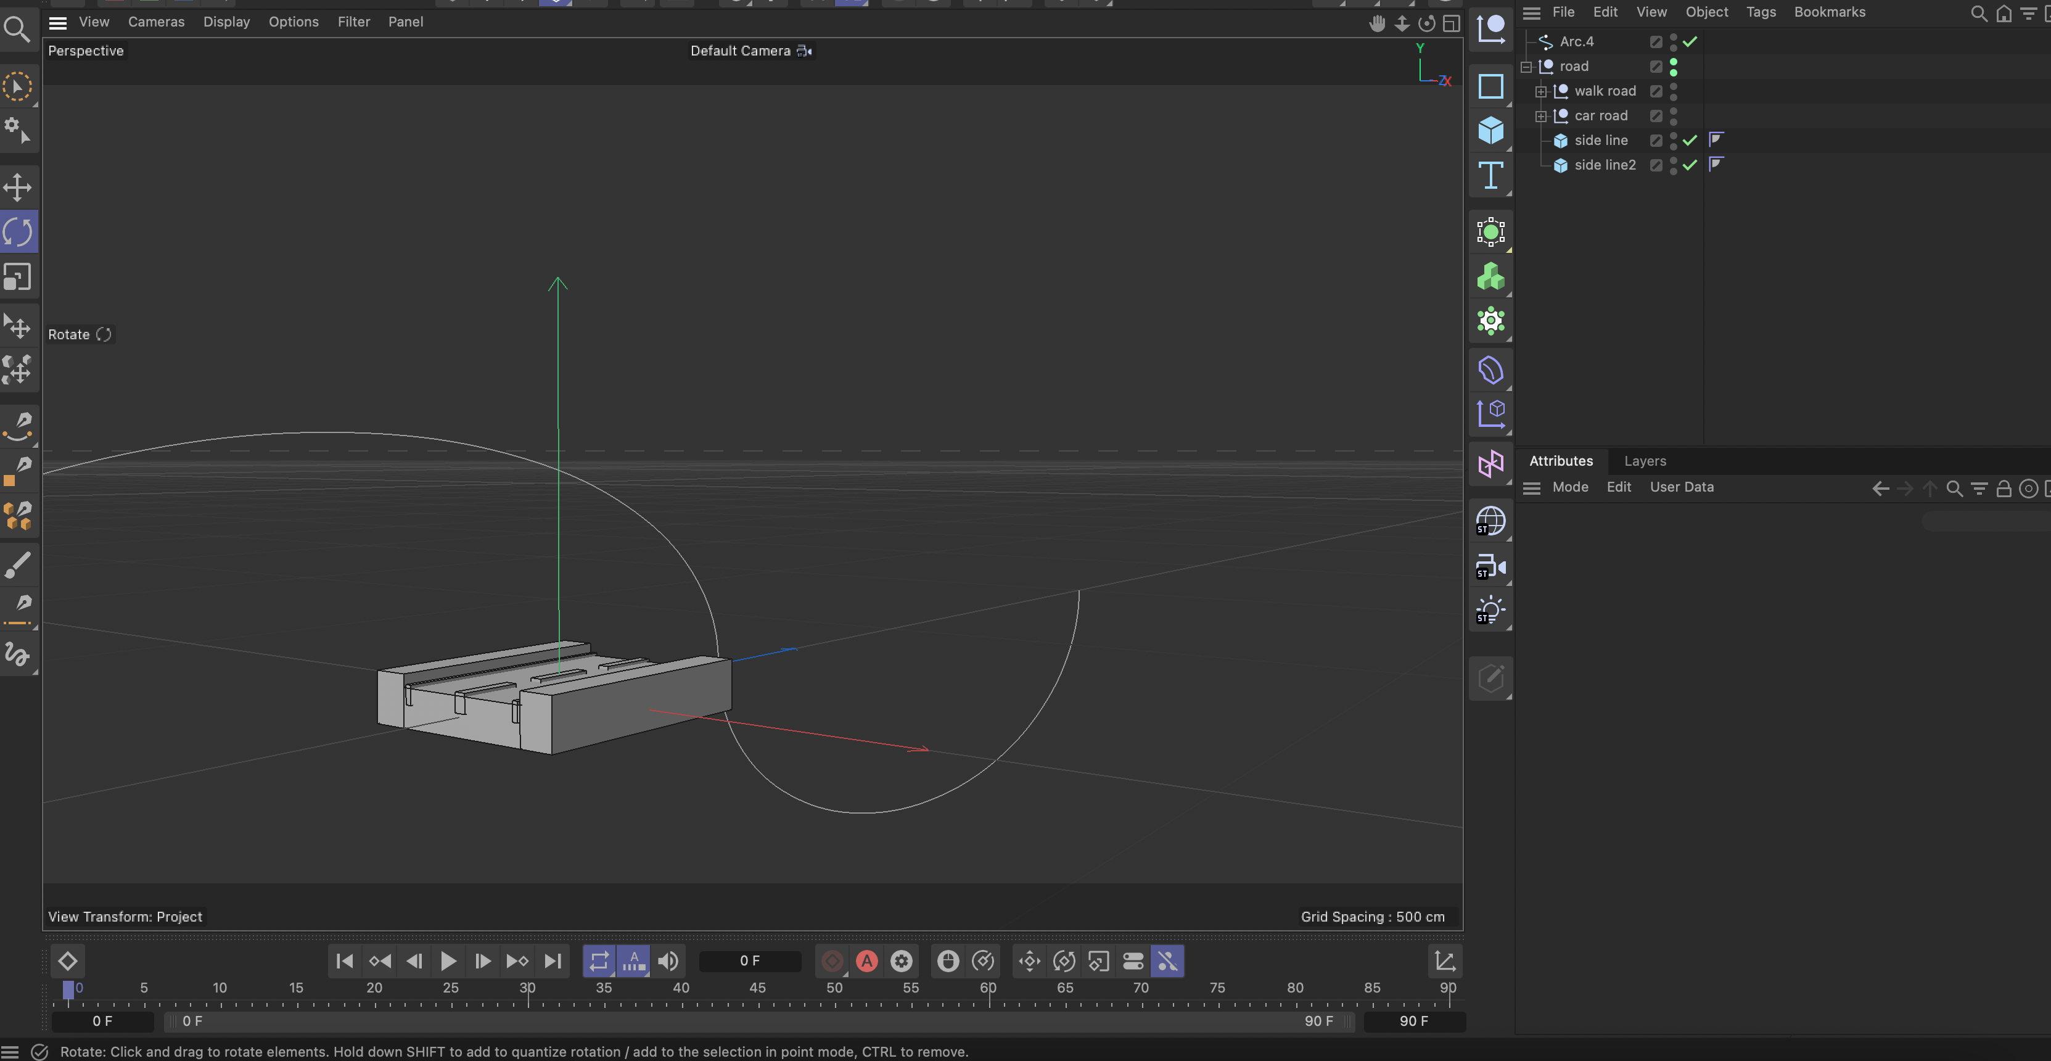Select the Live Selection tool
This screenshot has width=2051, height=1061.
click(17, 87)
